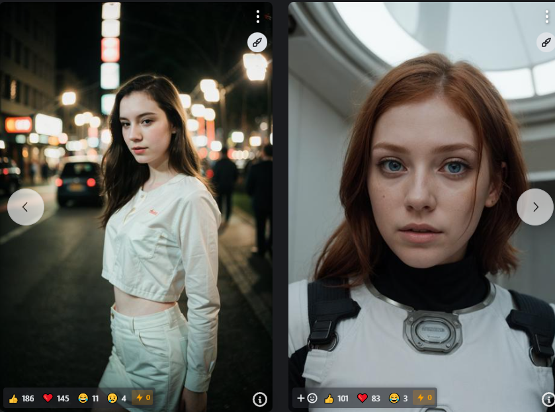Click the heart reaction showing 83
555x412 pixels.
(x=369, y=398)
